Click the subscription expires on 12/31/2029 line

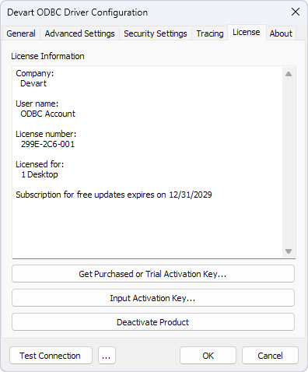coord(114,195)
